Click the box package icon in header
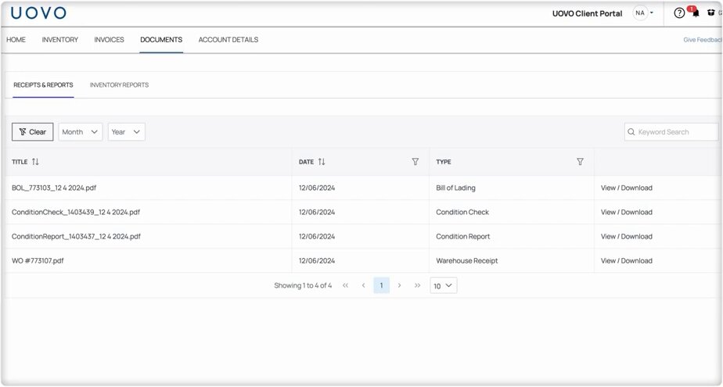The image size is (723, 387). pyautogui.click(x=711, y=13)
